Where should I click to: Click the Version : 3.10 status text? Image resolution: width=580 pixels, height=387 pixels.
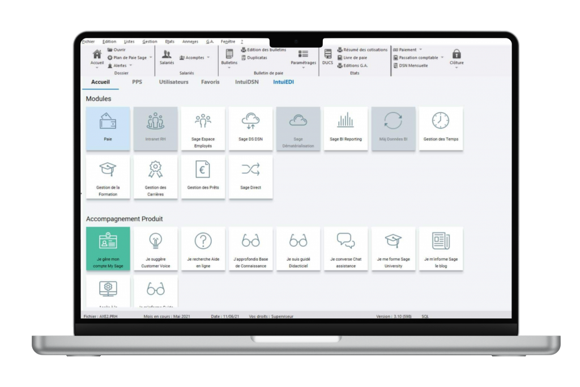pyautogui.click(x=394, y=316)
